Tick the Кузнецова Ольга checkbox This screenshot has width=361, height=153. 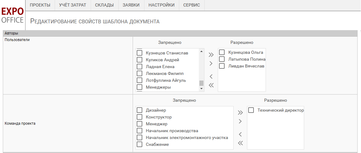pos(222,52)
